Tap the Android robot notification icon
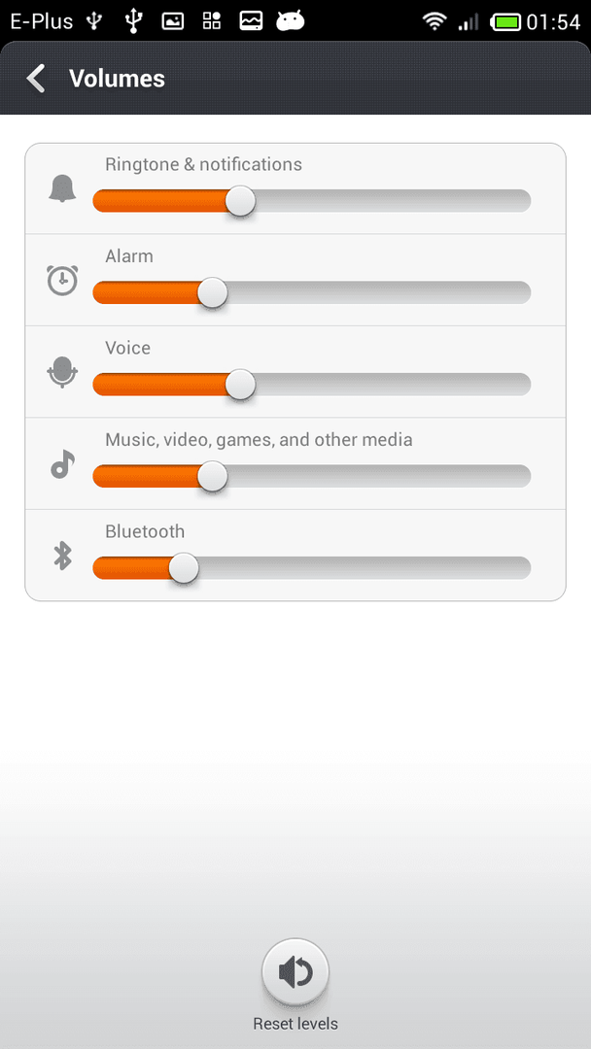This screenshot has height=1049, width=591. tap(290, 21)
